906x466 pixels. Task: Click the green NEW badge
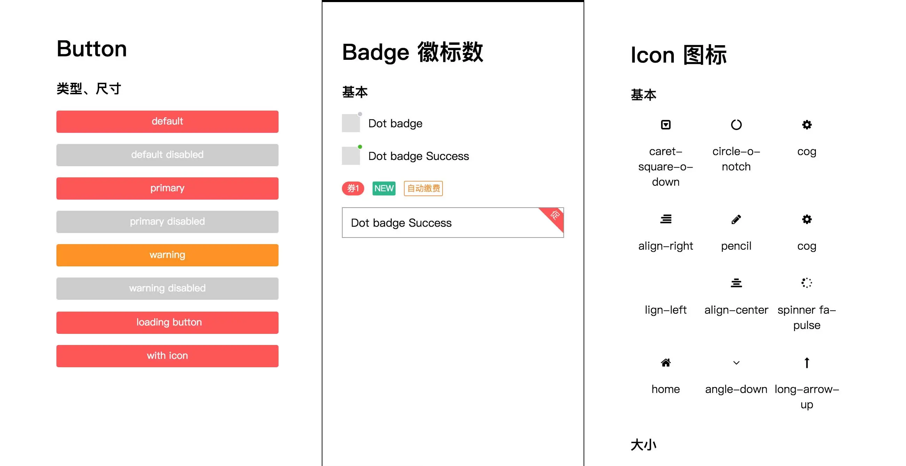[x=384, y=188]
